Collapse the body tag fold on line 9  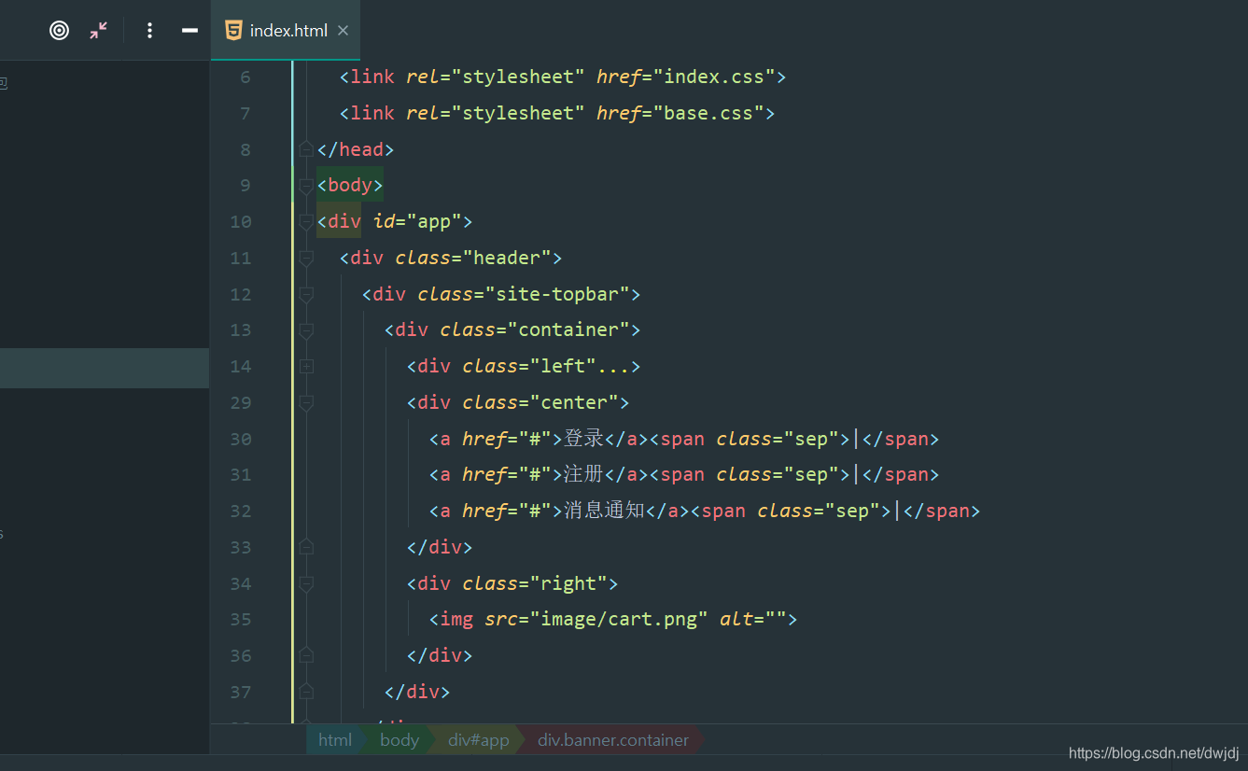(306, 186)
